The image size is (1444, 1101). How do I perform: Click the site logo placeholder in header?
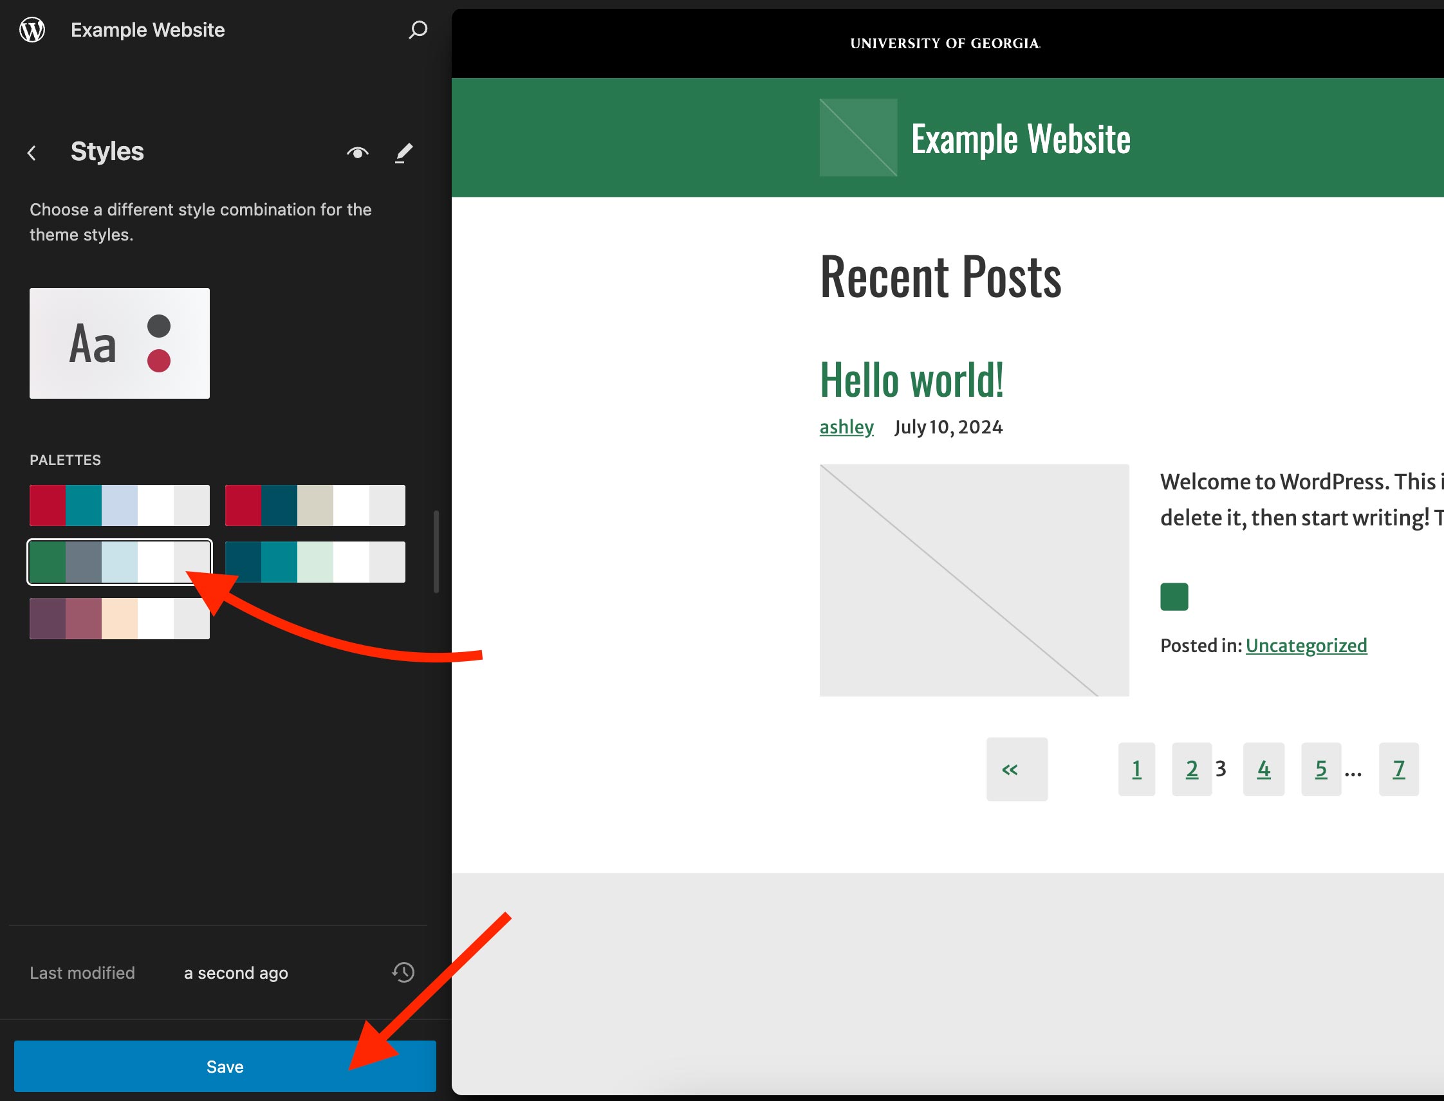858,138
